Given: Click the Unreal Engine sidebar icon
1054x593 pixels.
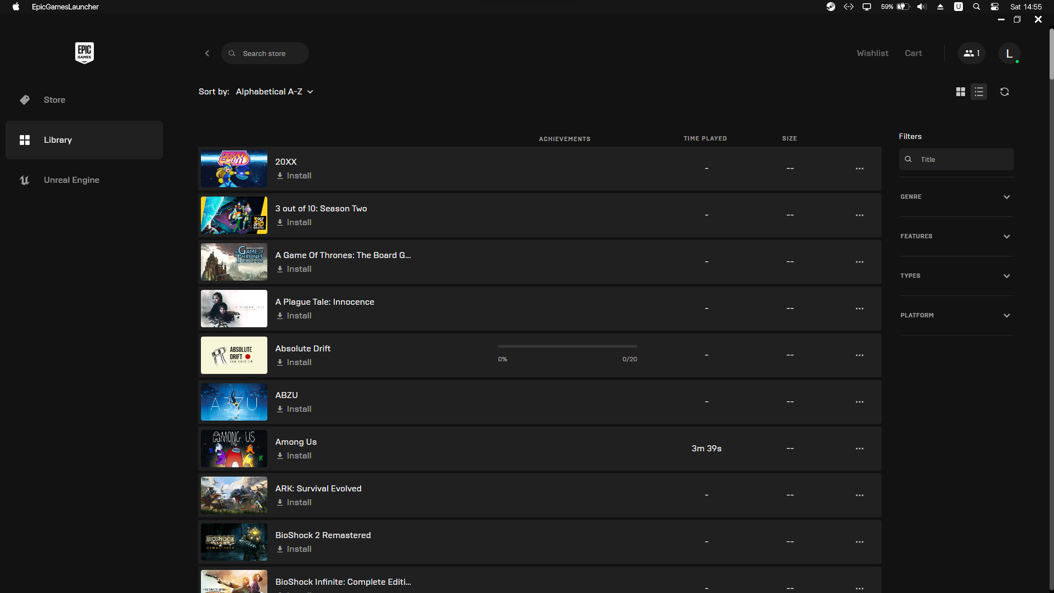Looking at the screenshot, I should pyautogui.click(x=25, y=180).
